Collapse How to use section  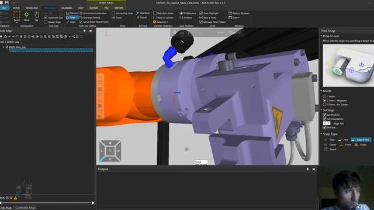pos(321,36)
